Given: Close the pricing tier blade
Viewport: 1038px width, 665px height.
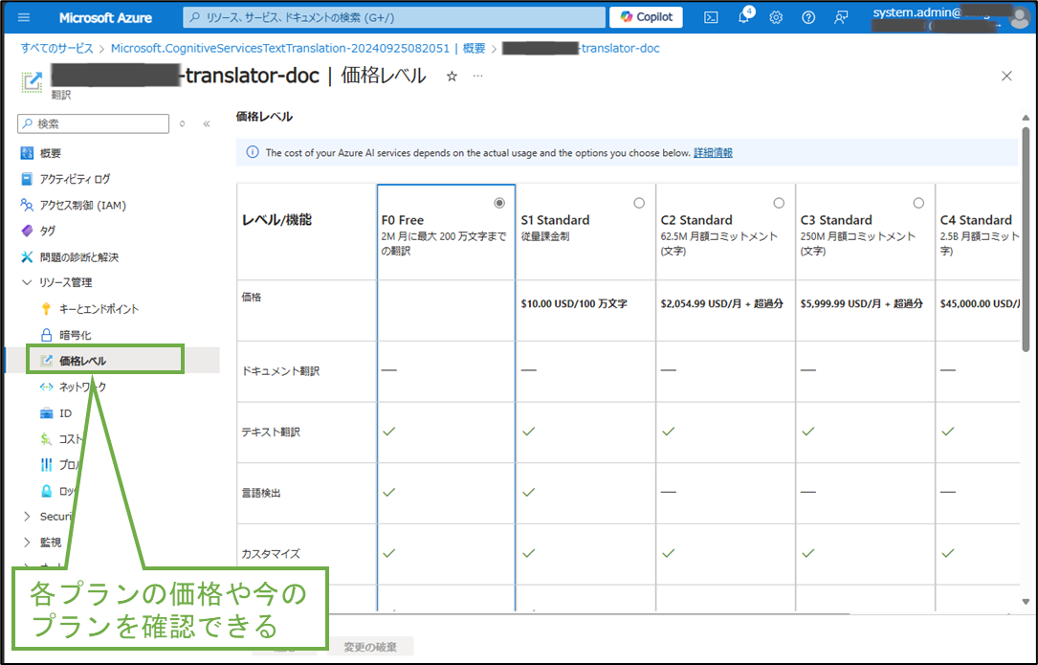Looking at the screenshot, I should click(1006, 77).
